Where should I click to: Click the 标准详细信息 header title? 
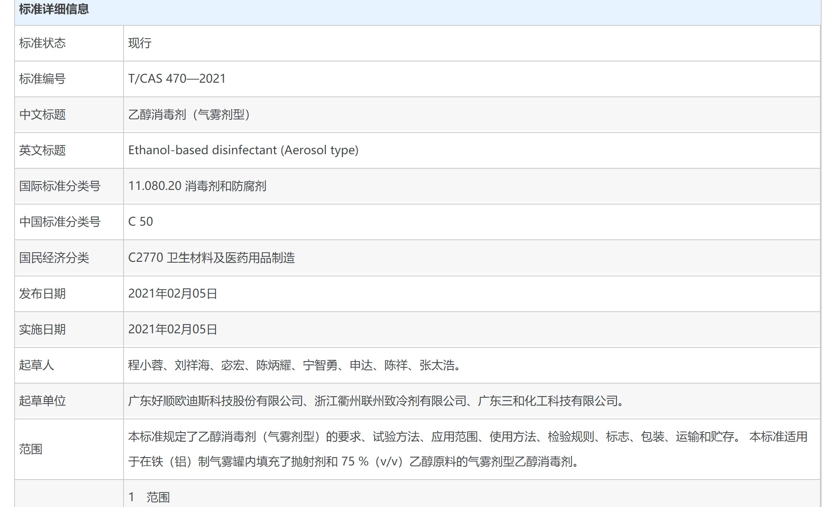point(54,9)
